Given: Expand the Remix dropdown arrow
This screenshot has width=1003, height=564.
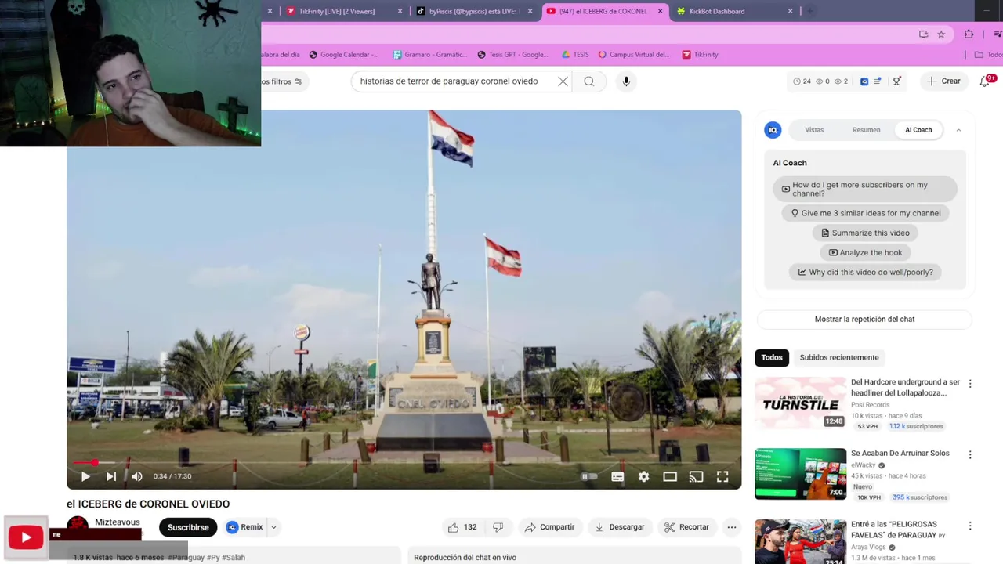Looking at the screenshot, I should [x=273, y=527].
